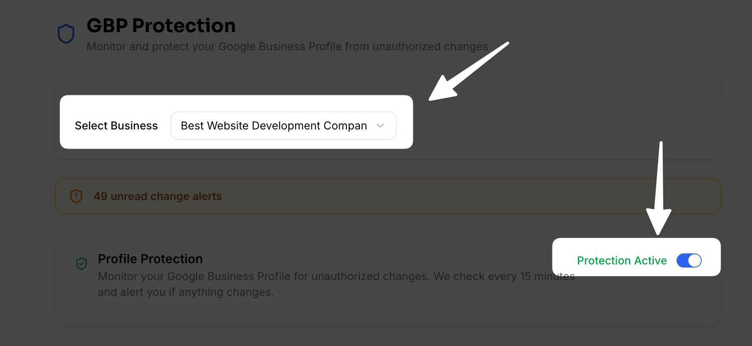Image resolution: width=752 pixels, height=346 pixels.
Task: Click the shield icon beside GBP Protection title
Action: point(66,34)
